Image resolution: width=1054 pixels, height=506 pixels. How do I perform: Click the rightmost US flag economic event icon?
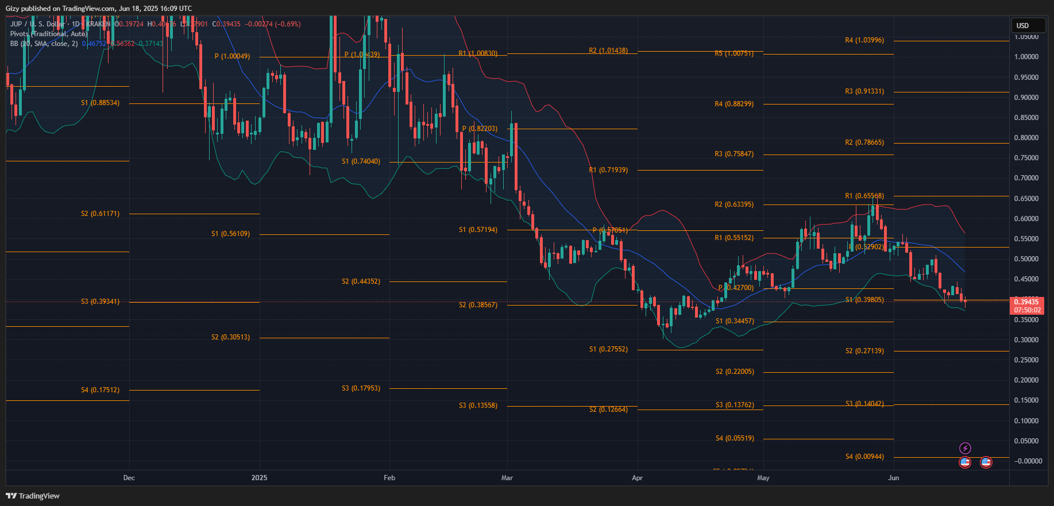pyautogui.click(x=986, y=462)
